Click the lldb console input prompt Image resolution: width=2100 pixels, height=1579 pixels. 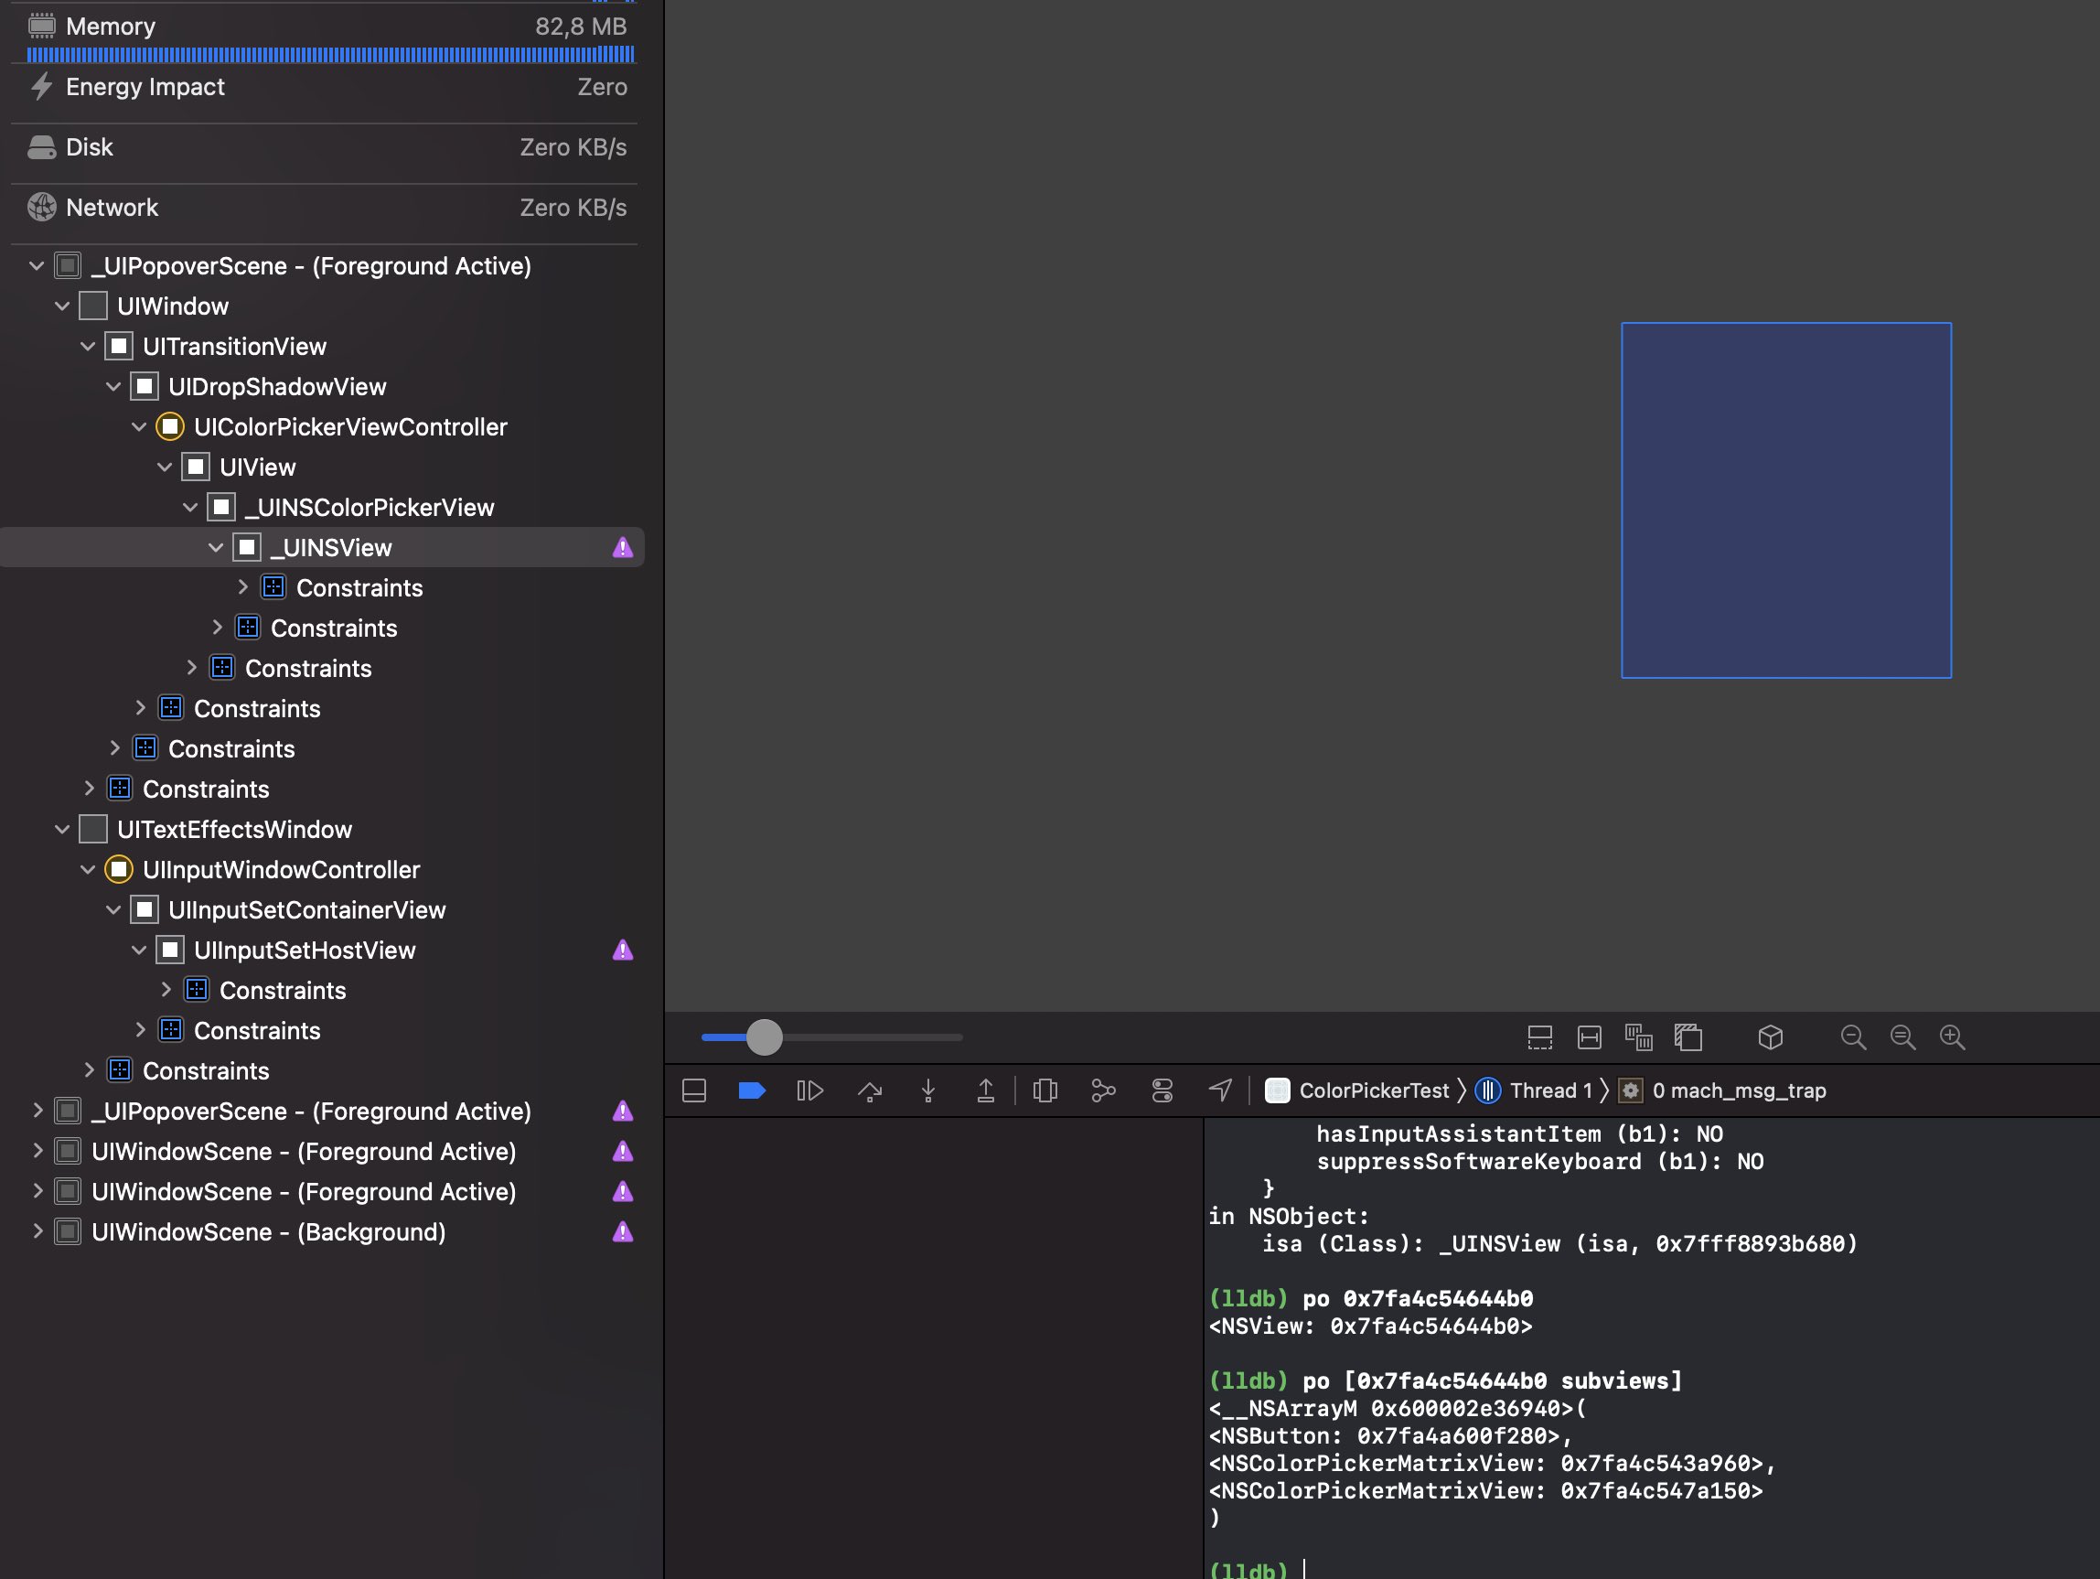1652,1568
